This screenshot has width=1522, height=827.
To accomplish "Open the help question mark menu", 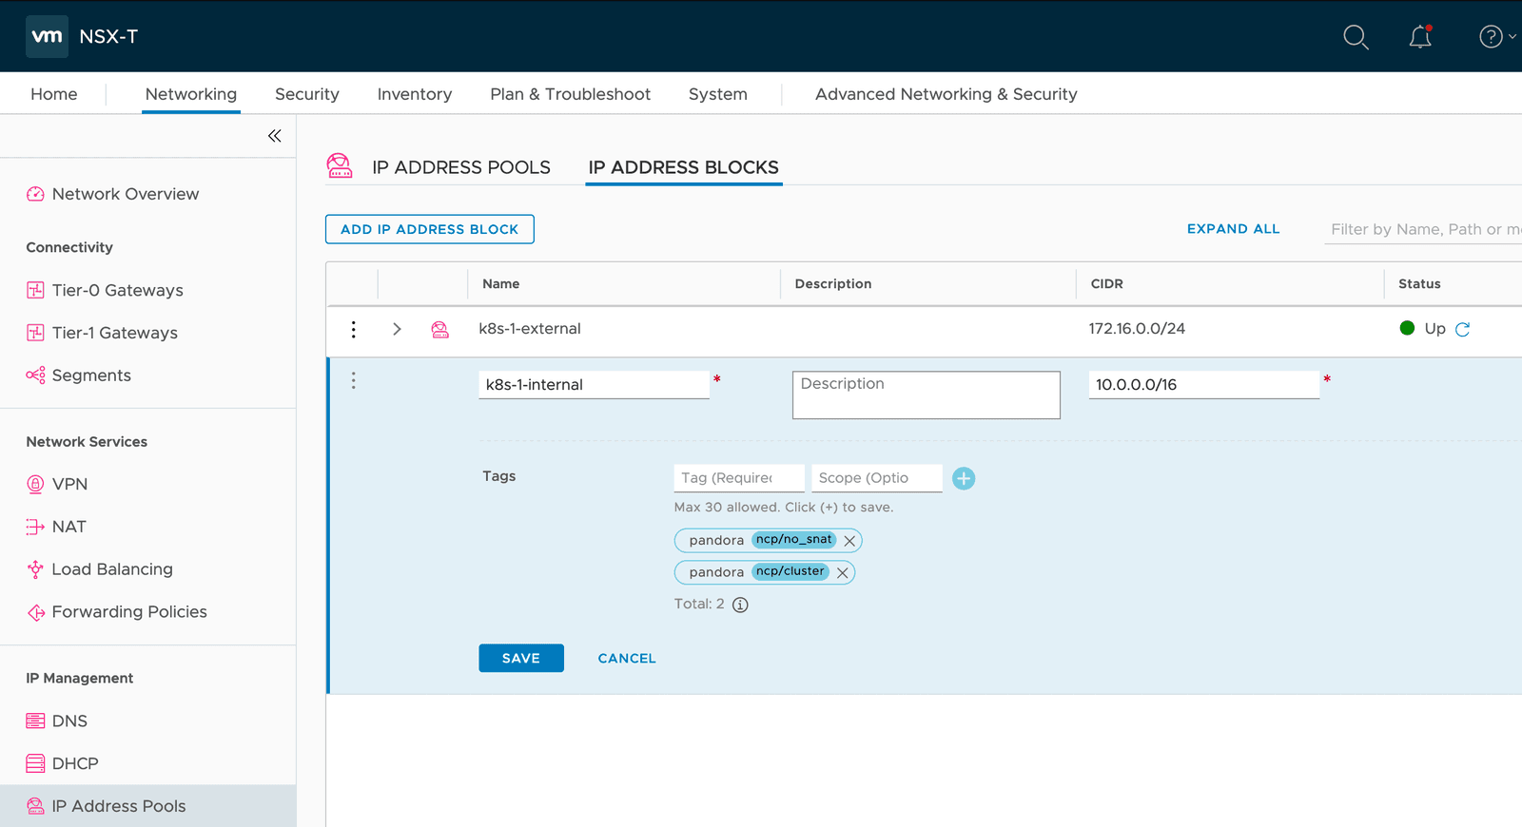I will [x=1491, y=37].
